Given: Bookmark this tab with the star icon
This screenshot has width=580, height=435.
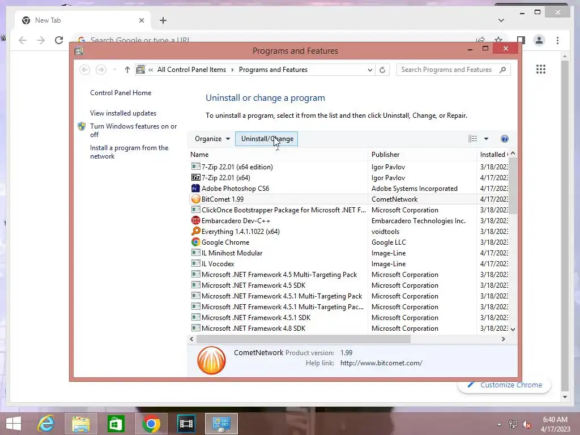Looking at the screenshot, I should point(498,40).
